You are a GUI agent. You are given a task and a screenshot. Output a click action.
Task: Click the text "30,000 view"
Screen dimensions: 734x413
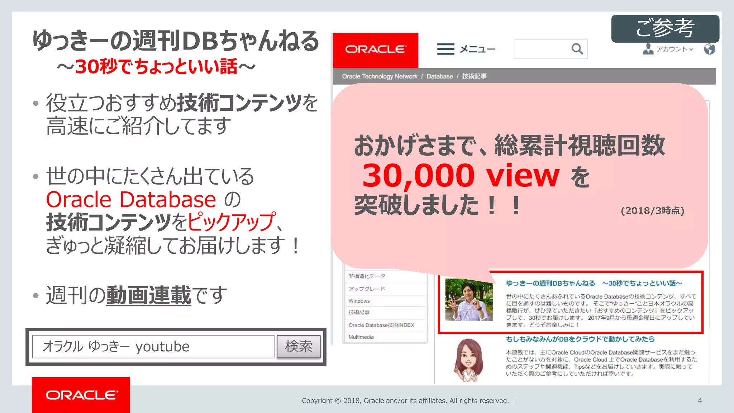(461, 176)
